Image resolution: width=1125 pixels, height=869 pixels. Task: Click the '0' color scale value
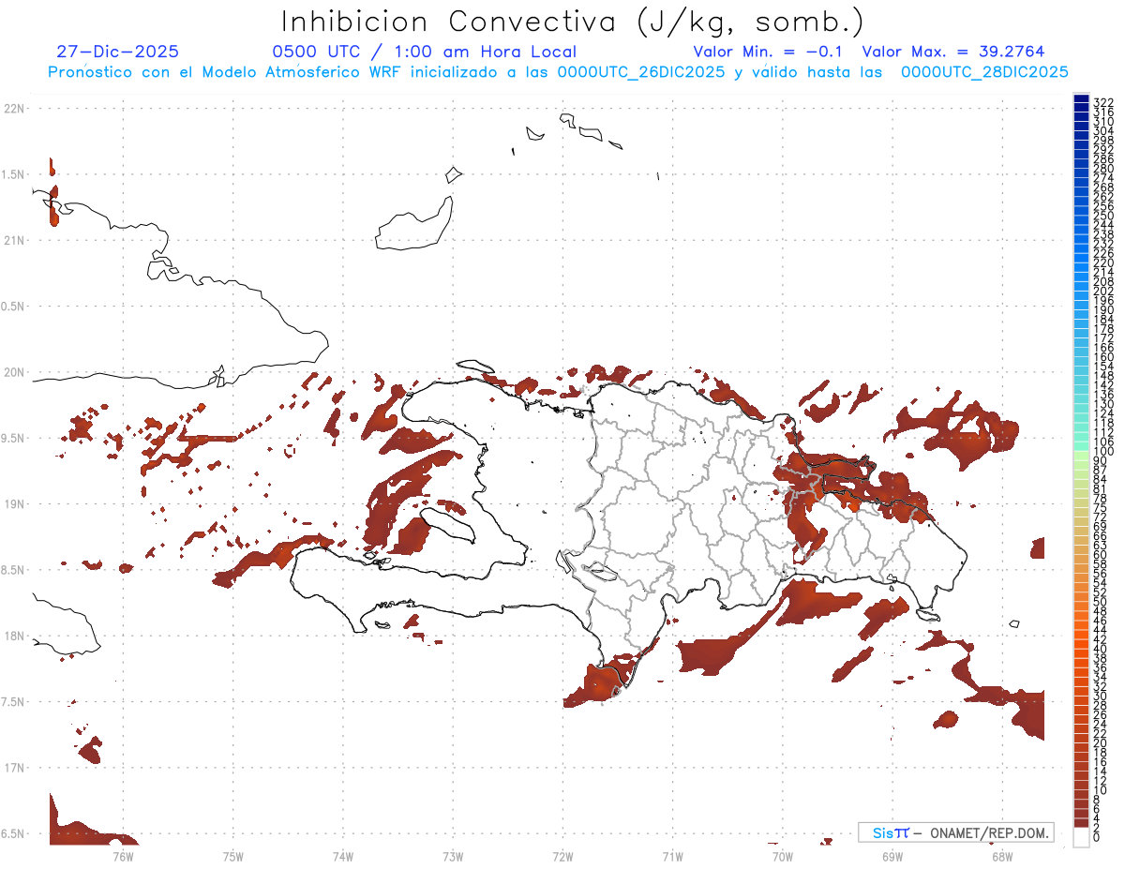pyautogui.click(x=1097, y=836)
